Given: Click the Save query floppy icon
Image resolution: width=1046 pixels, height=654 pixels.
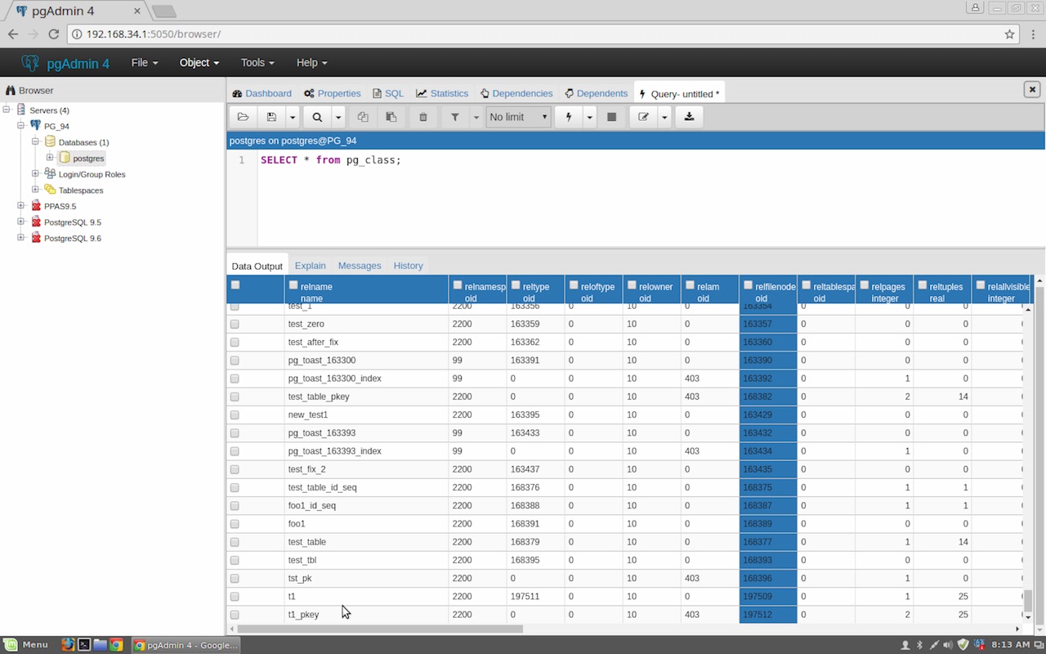Looking at the screenshot, I should click(271, 117).
